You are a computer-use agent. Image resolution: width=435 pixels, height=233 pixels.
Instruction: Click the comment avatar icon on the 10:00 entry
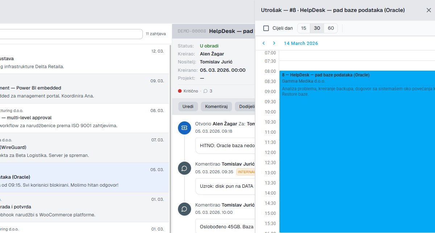pos(184,209)
